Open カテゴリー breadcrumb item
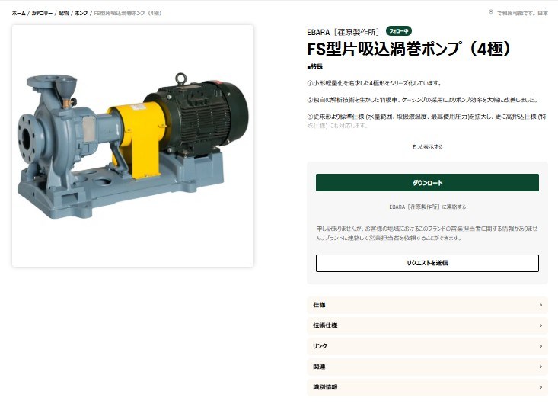This screenshot has height=407, width=558. [42, 13]
